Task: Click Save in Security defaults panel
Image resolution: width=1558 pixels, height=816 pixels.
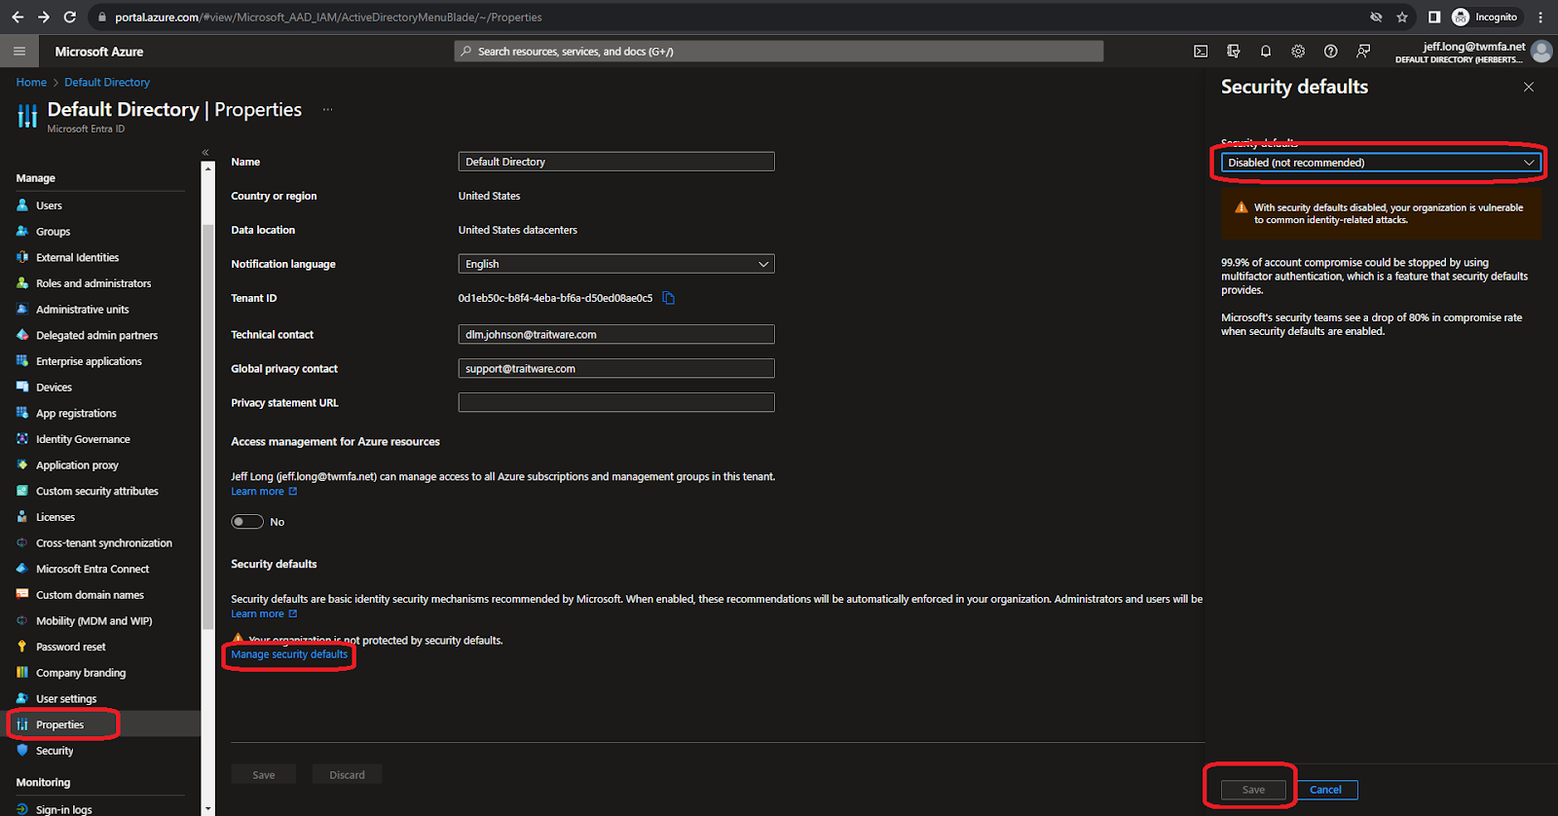Action: 1254,790
